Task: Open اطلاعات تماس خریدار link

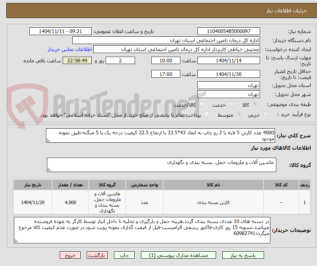Action: [70, 50]
